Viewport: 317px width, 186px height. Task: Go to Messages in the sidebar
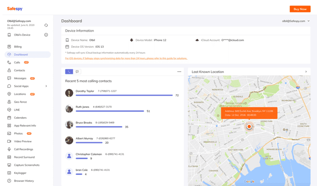[20, 78]
